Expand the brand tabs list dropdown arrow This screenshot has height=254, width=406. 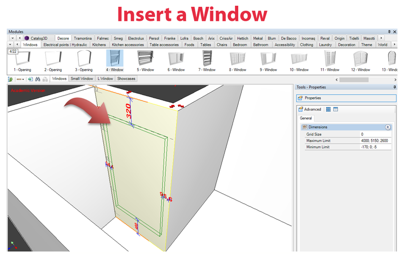(11, 38)
